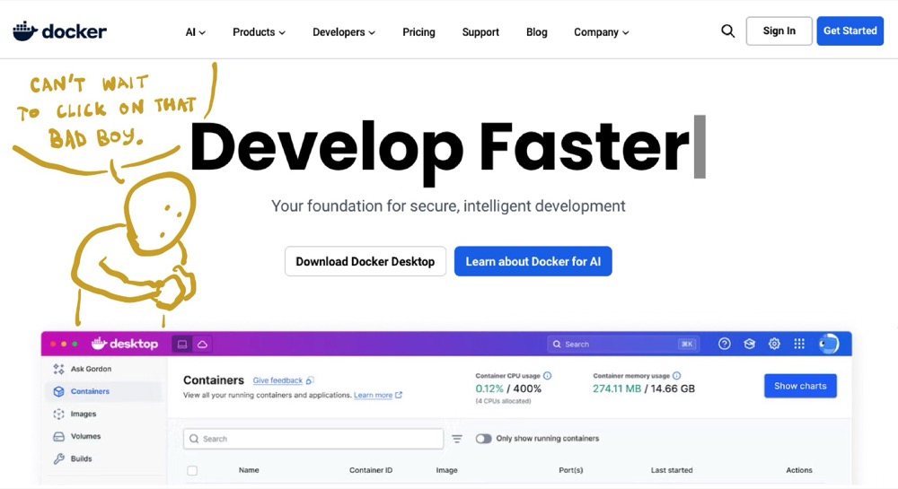Select the local laptop mode icon

pos(182,344)
